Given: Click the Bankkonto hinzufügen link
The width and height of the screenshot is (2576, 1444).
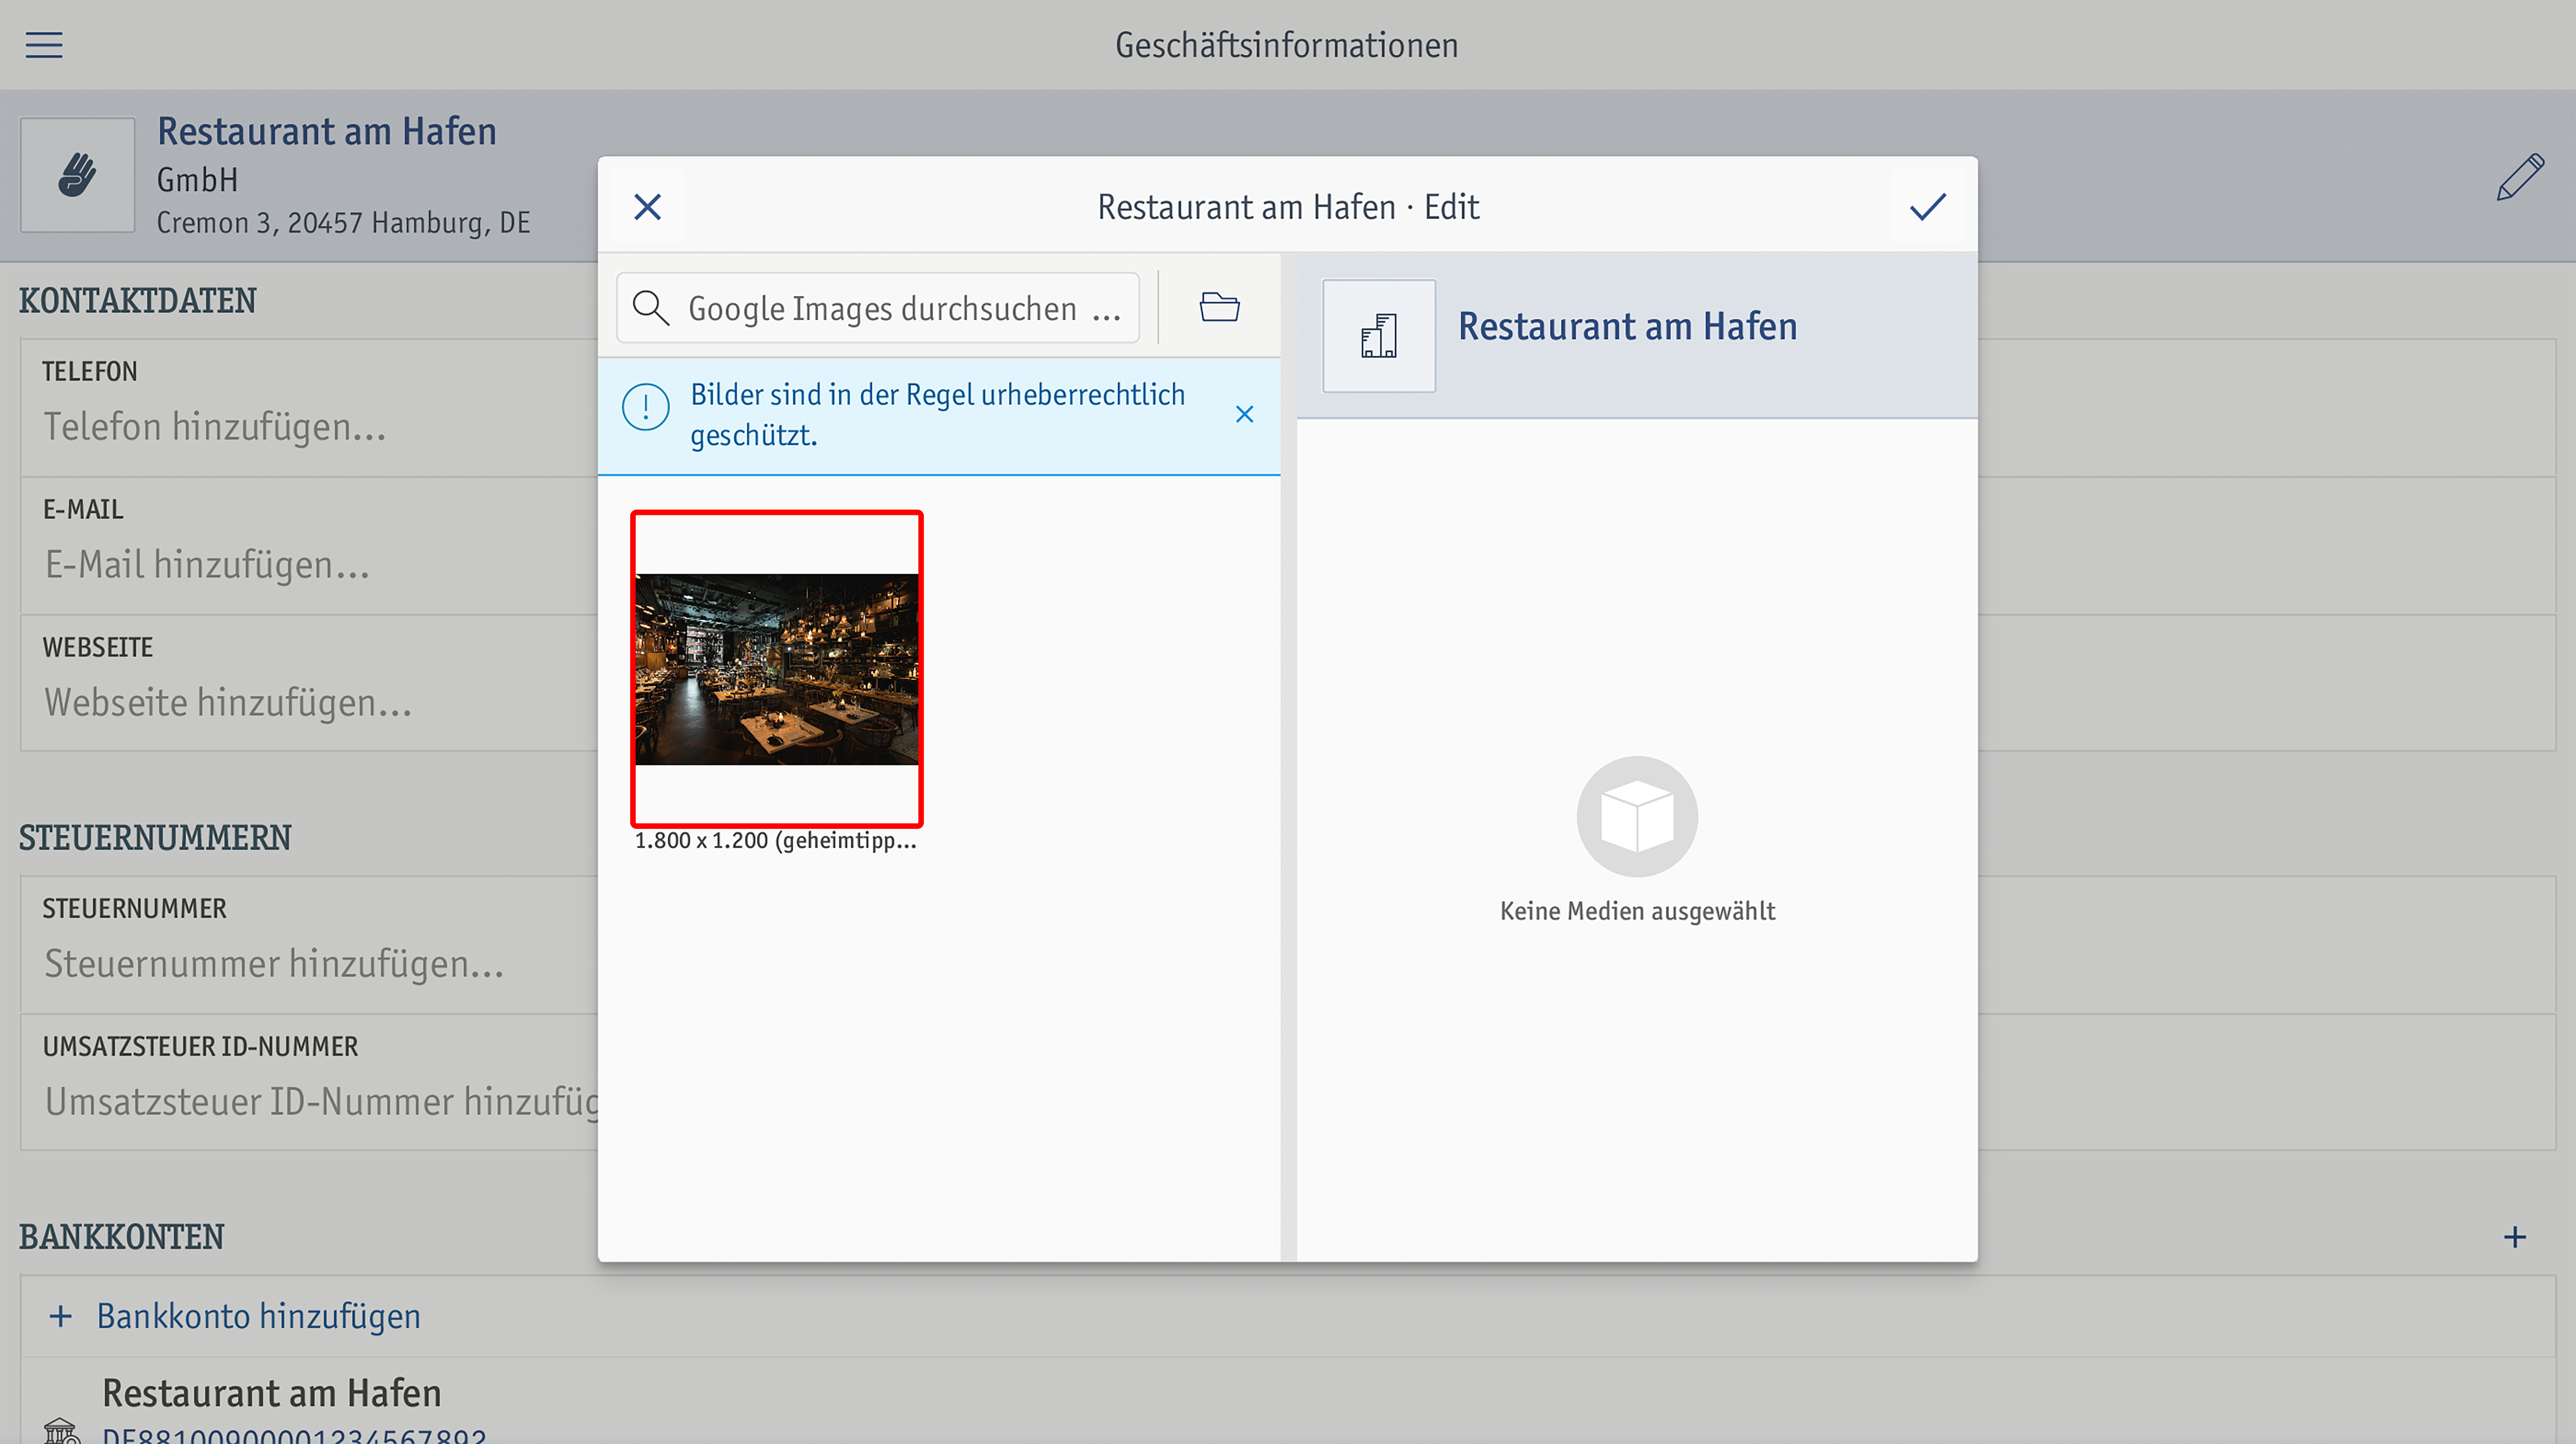Looking at the screenshot, I should pos(258,1316).
